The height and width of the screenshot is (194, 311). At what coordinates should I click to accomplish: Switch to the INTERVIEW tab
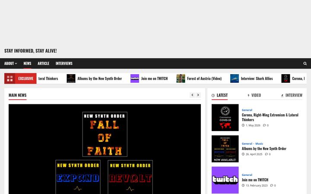point(292,95)
